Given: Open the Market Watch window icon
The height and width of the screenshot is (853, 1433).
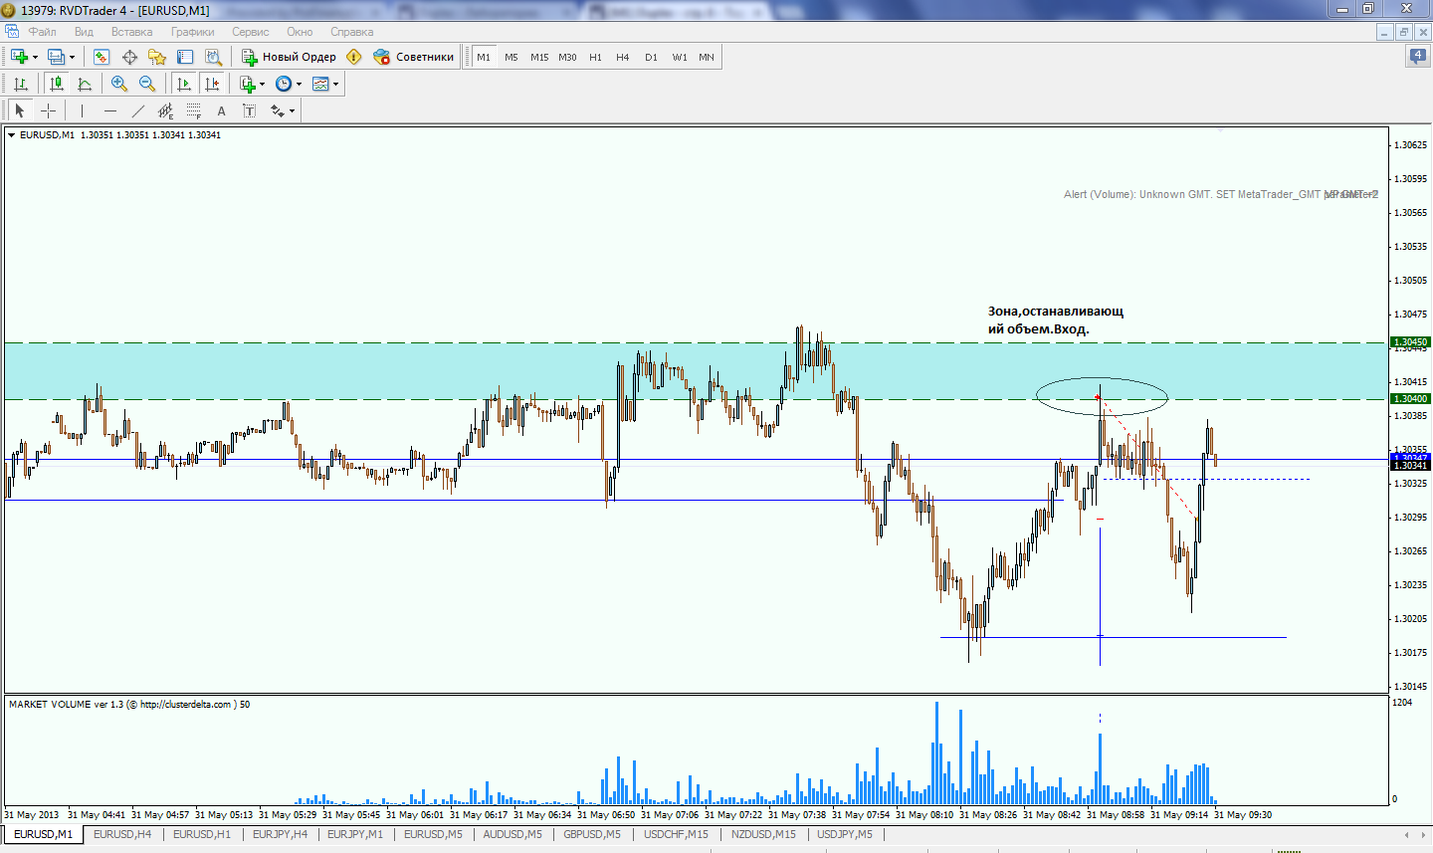Looking at the screenshot, I should (101, 57).
